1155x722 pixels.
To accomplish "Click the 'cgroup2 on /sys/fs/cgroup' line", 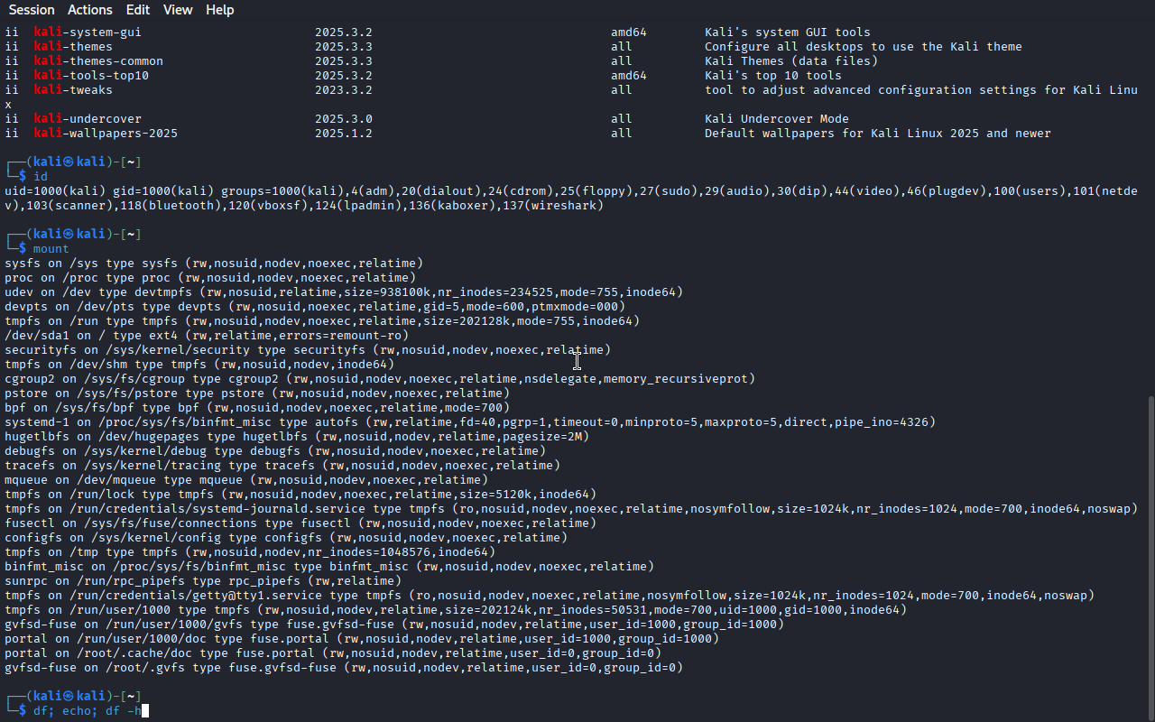I will click(380, 379).
